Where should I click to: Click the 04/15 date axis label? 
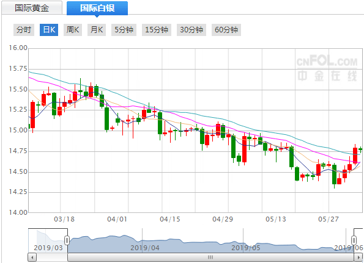[170, 219]
